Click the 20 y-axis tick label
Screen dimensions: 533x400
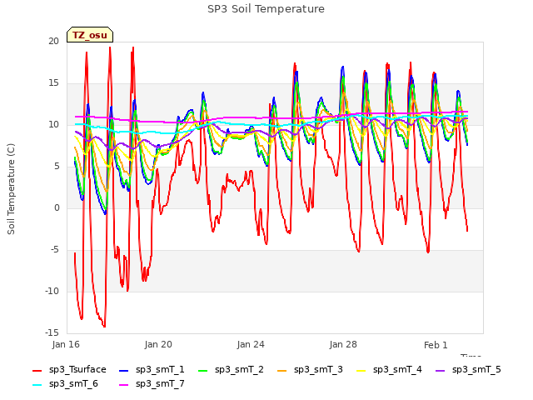point(53,41)
